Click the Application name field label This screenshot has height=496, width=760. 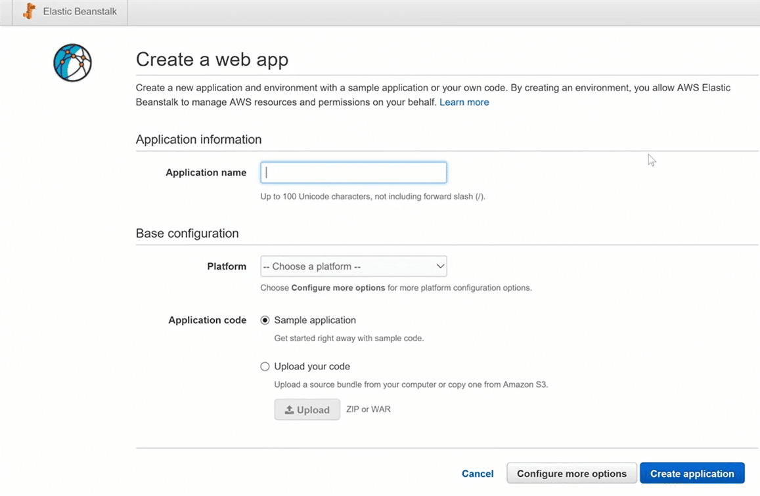[x=206, y=173]
